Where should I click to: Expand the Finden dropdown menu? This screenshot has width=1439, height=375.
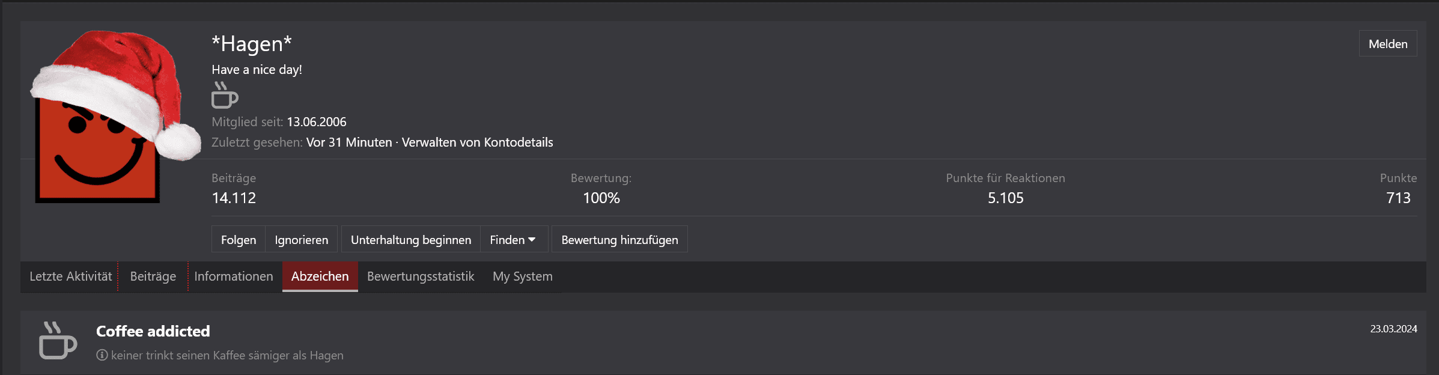tap(513, 240)
